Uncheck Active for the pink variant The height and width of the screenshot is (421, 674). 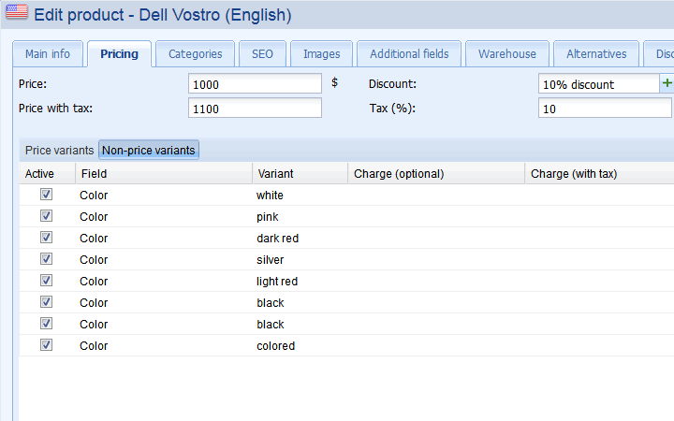point(47,216)
